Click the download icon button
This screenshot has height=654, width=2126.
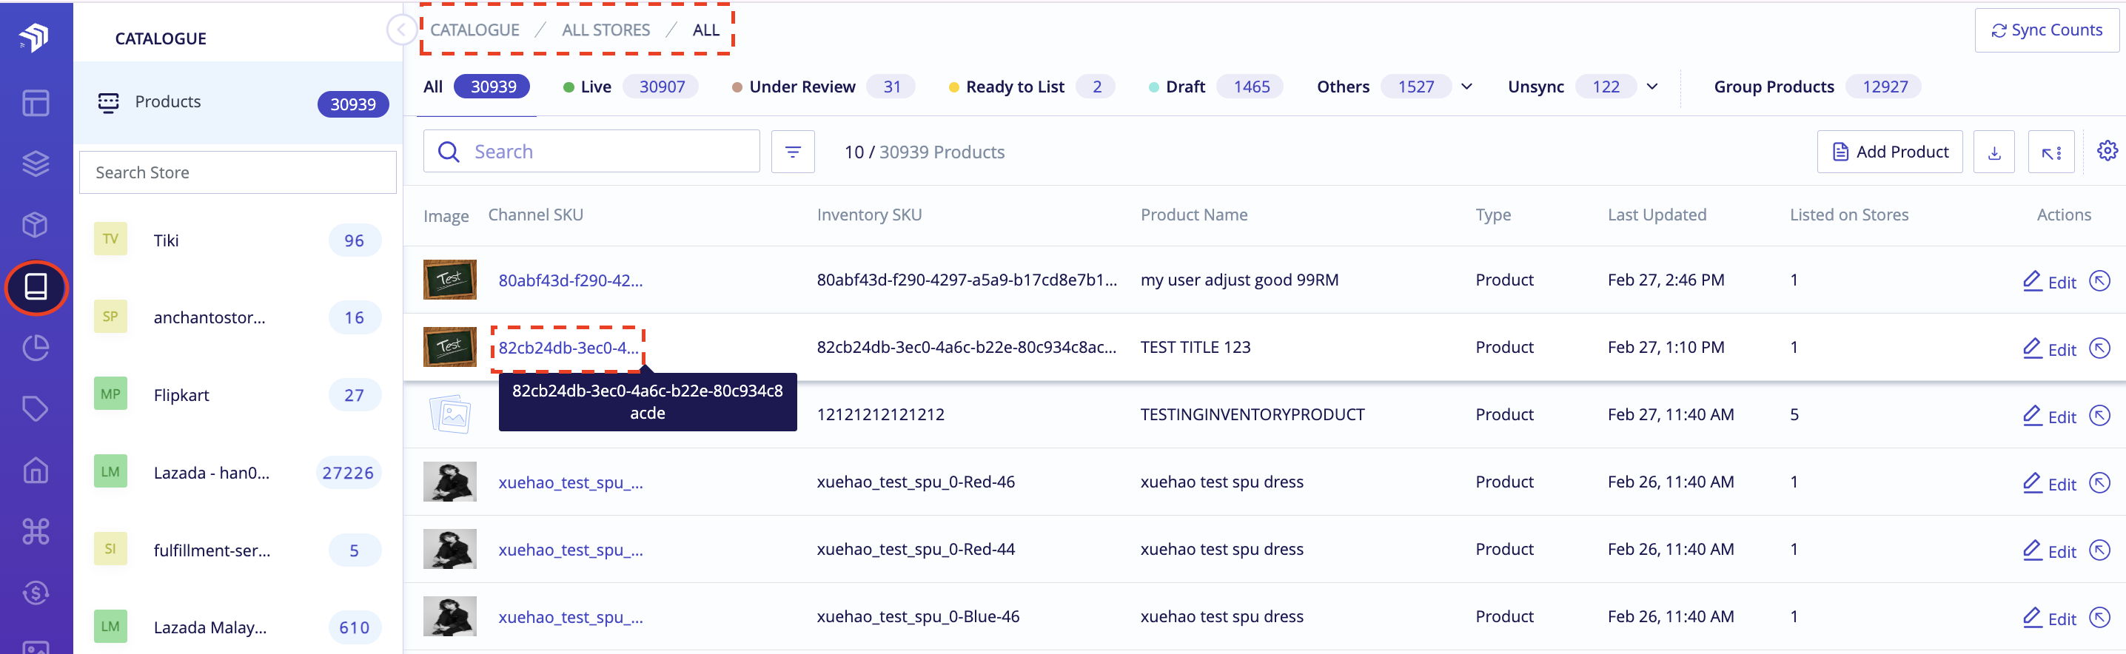click(1994, 152)
